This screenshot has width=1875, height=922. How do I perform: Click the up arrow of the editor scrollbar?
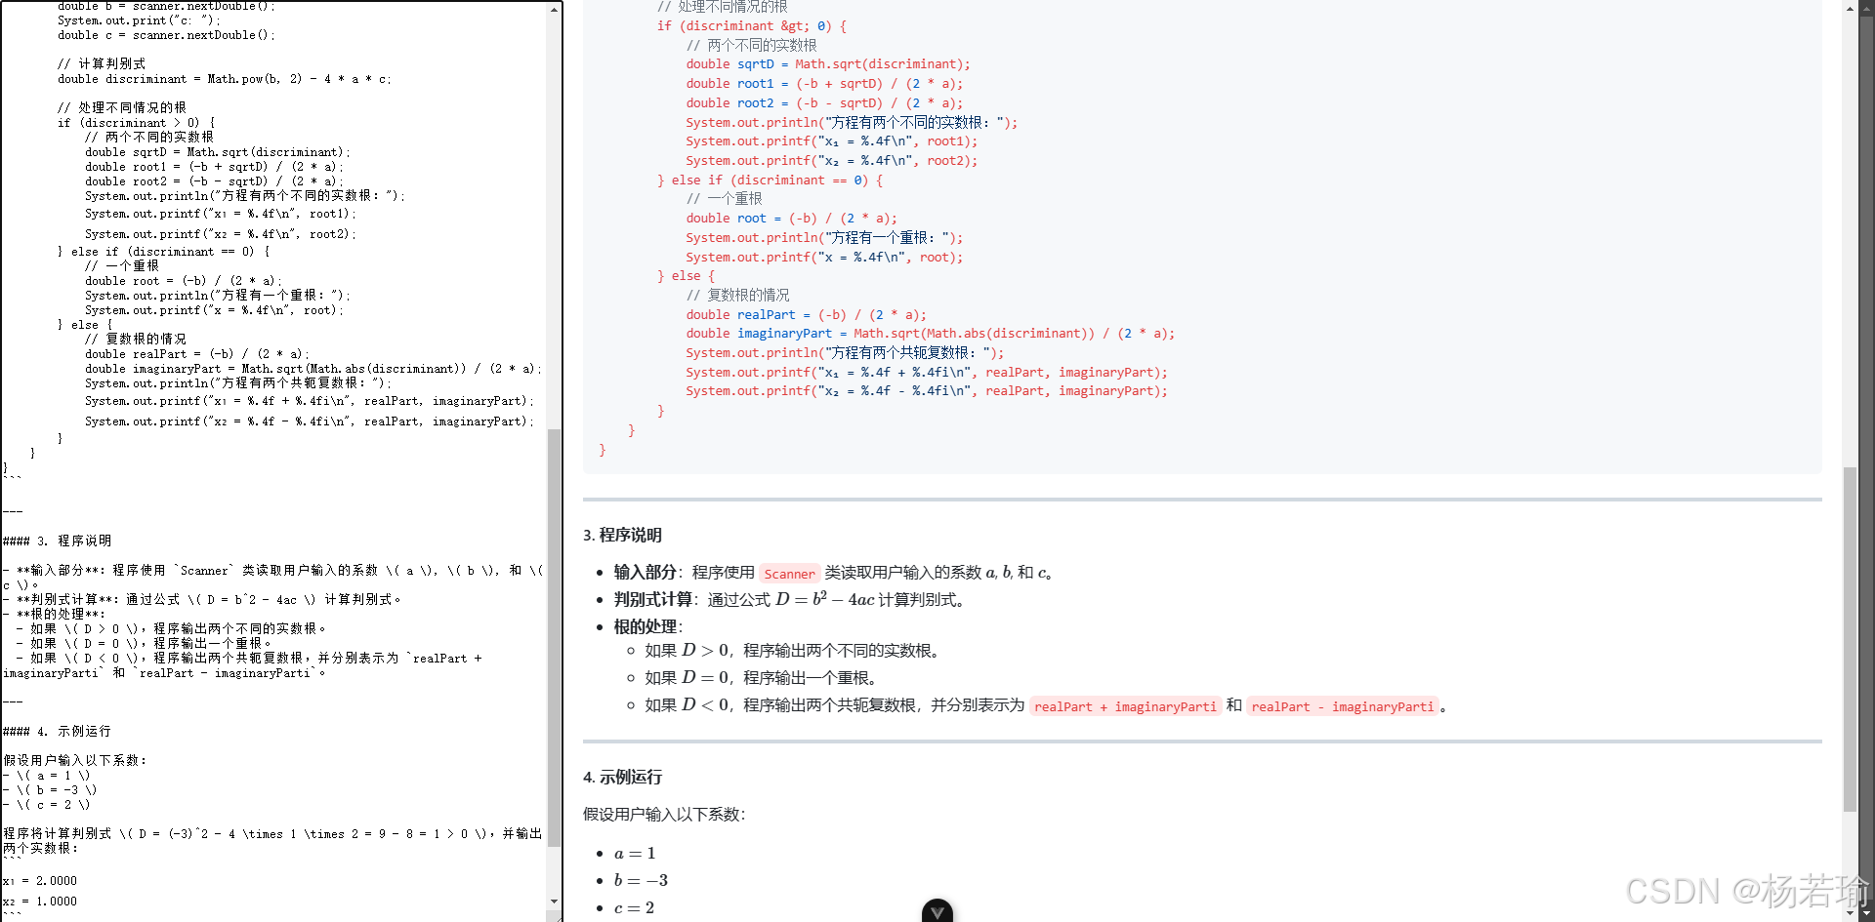click(555, 9)
